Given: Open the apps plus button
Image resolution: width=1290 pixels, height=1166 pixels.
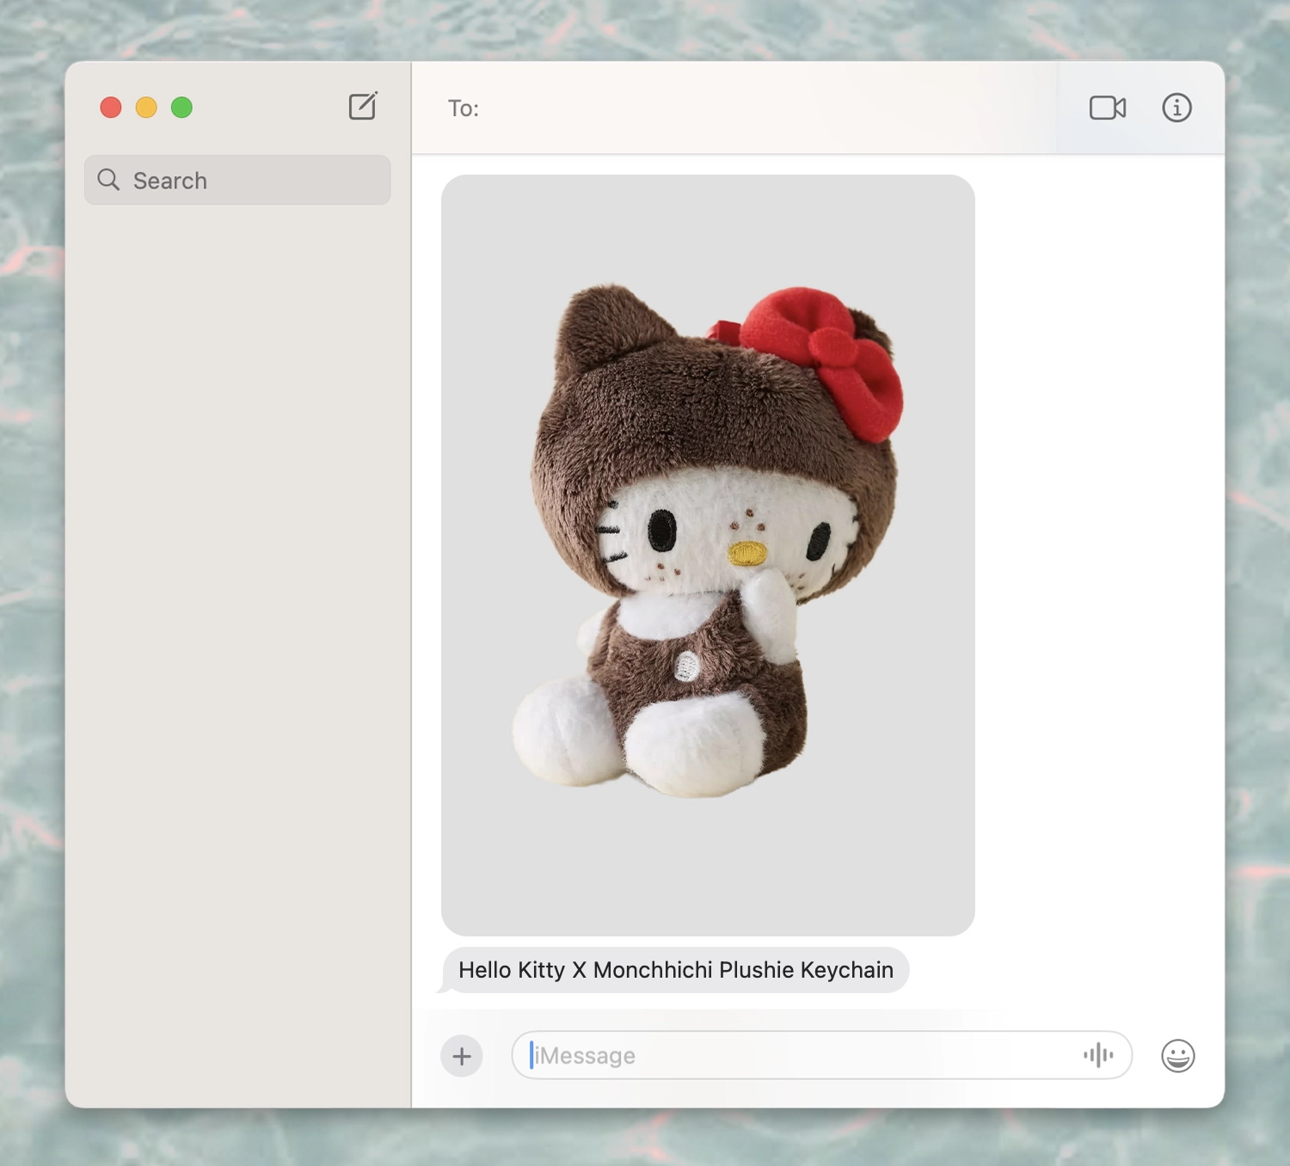Looking at the screenshot, I should pyautogui.click(x=462, y=1056).
